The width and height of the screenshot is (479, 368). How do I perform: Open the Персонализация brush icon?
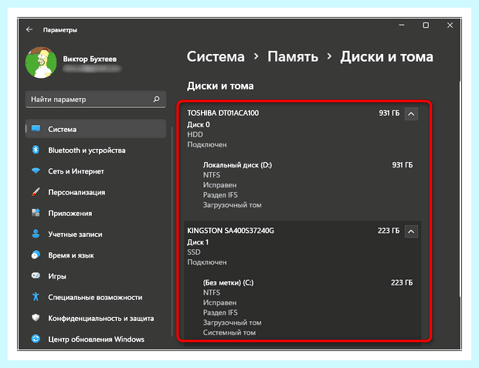pos(36,192)
